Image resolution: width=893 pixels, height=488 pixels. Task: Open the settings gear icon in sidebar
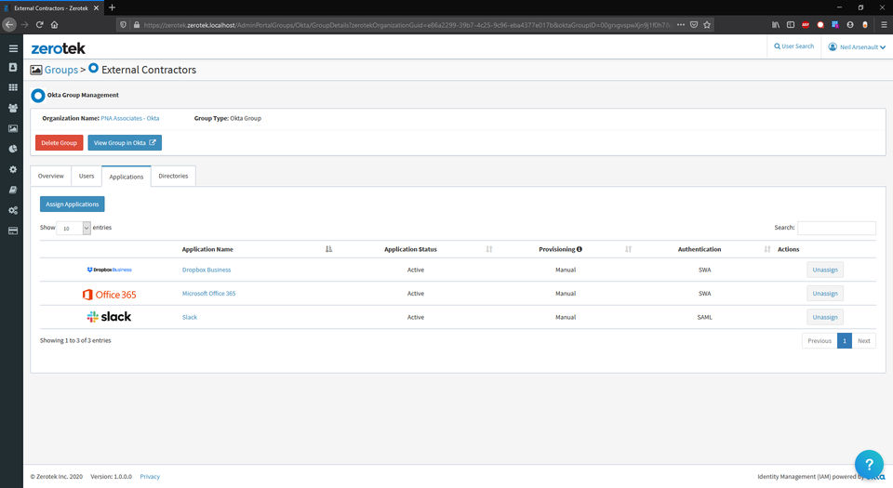[13, 169]
